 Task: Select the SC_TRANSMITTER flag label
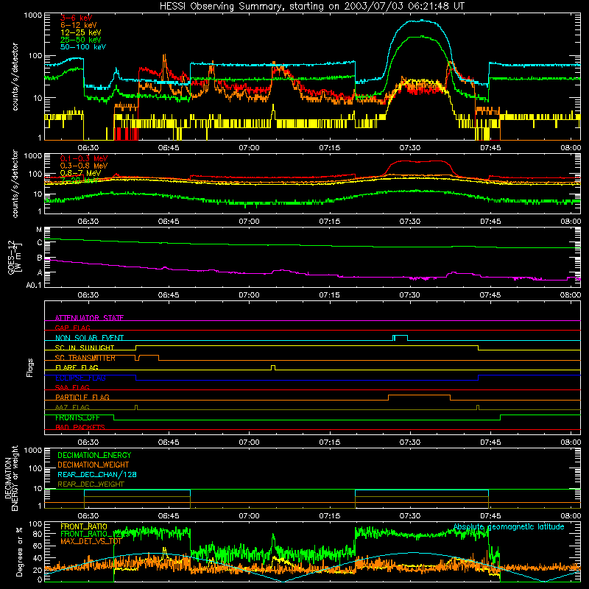85,358
